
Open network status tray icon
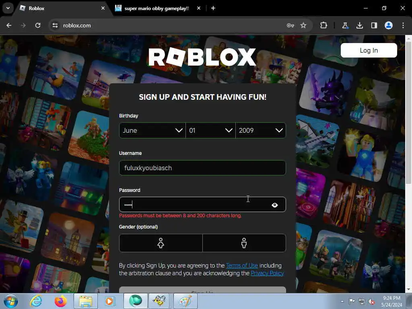click(x=362, y=302)
